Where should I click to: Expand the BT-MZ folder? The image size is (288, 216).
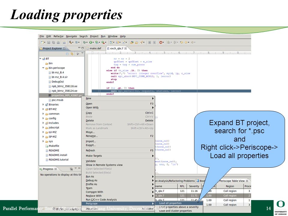coord(43,109)
